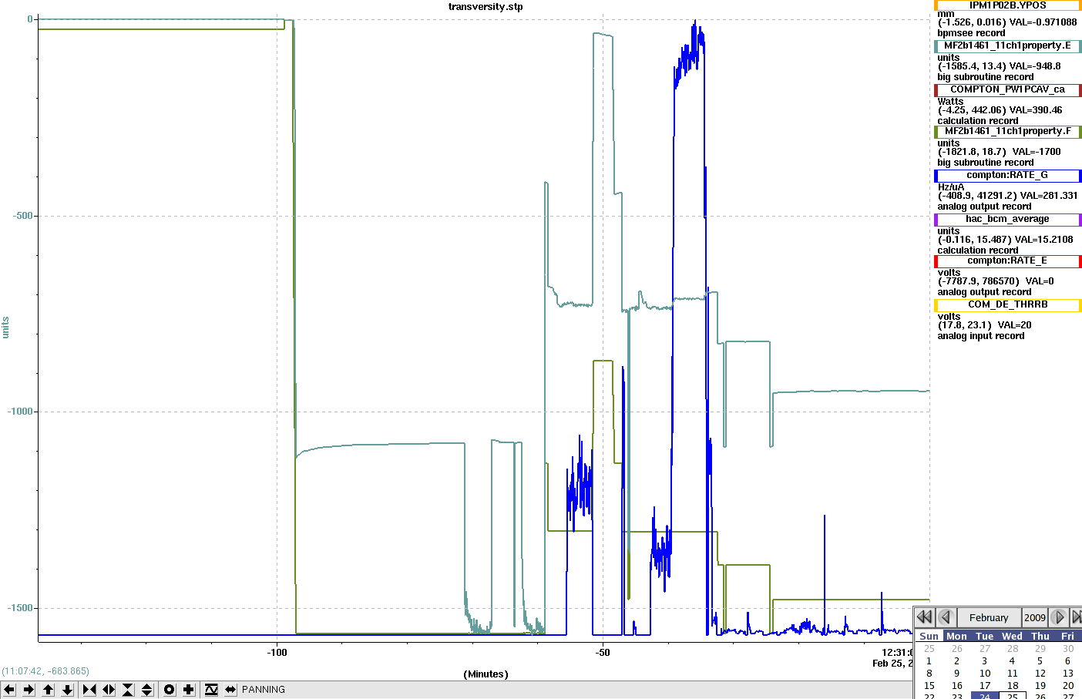Screen dimensions: 1082x699
Task: Click the plus toolbar icon
Action: (189, 690)
